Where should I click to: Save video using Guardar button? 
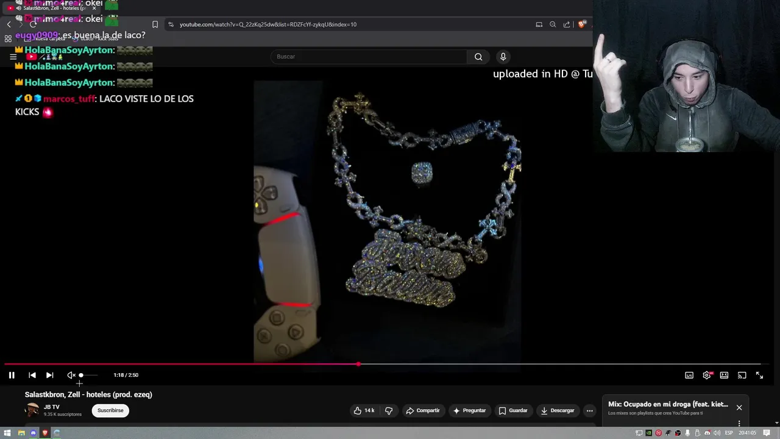point(513,410)
